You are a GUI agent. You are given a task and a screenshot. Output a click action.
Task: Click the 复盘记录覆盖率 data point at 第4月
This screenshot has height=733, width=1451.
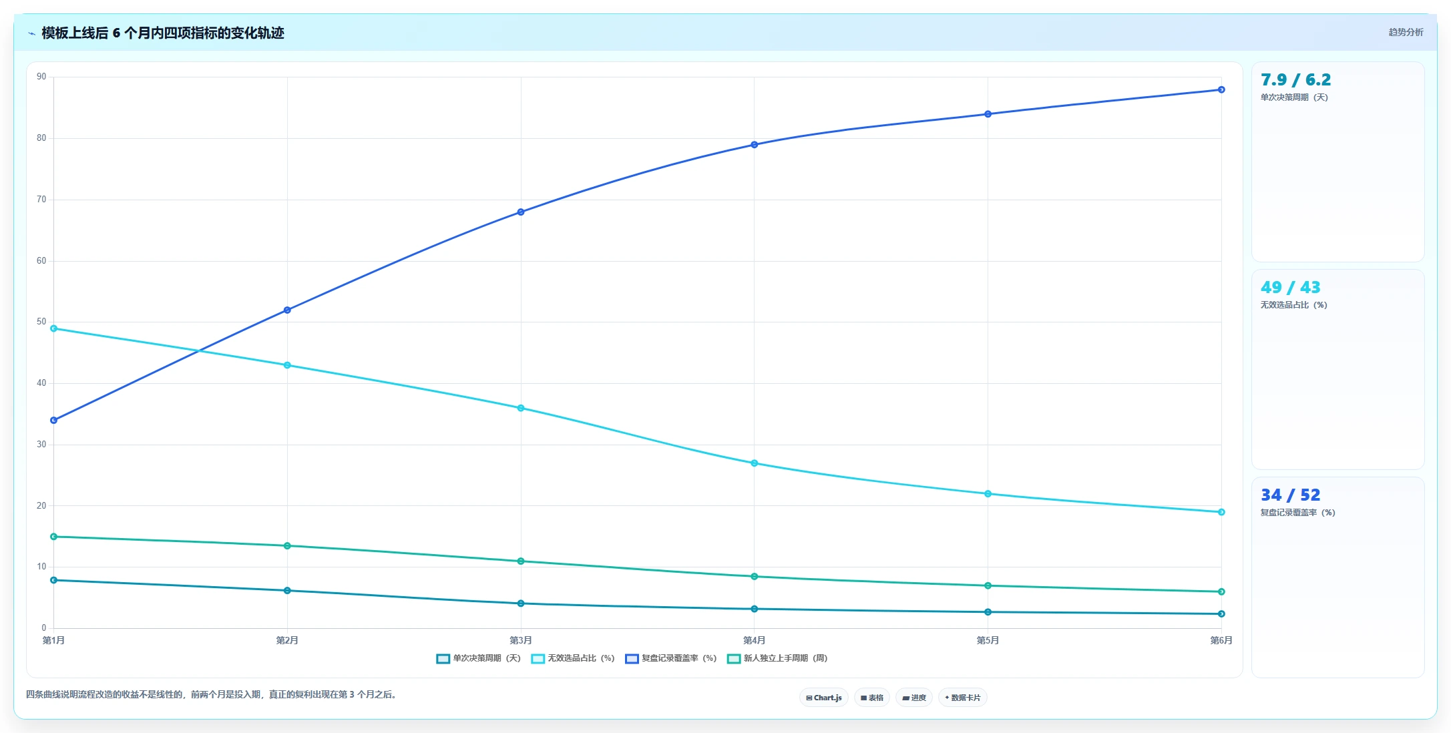point(755,145)
